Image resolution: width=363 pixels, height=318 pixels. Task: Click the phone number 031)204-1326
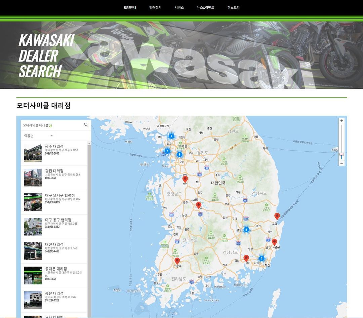[x=52, y=301]
